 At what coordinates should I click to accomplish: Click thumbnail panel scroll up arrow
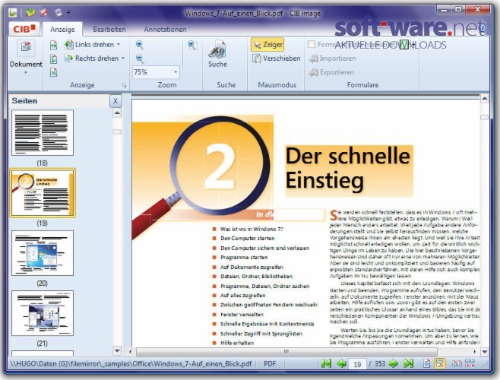(x=117, y=113)
